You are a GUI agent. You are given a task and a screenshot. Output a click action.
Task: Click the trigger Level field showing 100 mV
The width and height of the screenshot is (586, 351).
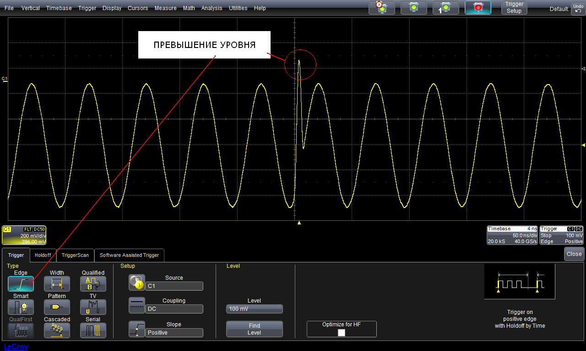pyautogui.click(x=254, y=309)
